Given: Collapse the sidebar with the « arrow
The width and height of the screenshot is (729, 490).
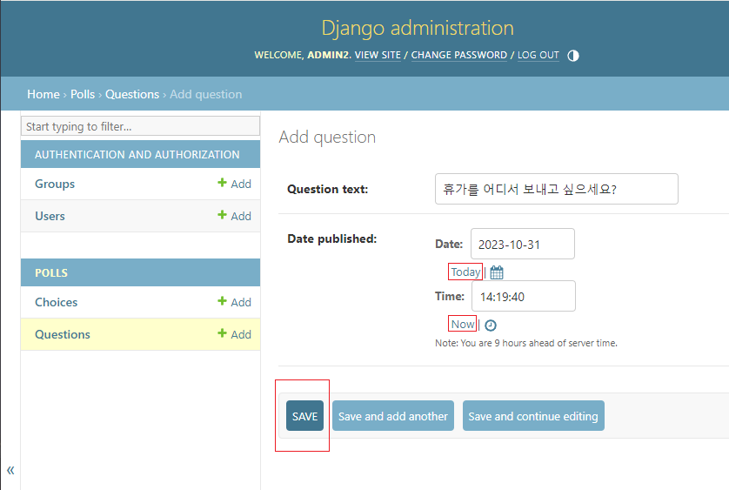Looking at the screenshot, I should pos(10,470).
